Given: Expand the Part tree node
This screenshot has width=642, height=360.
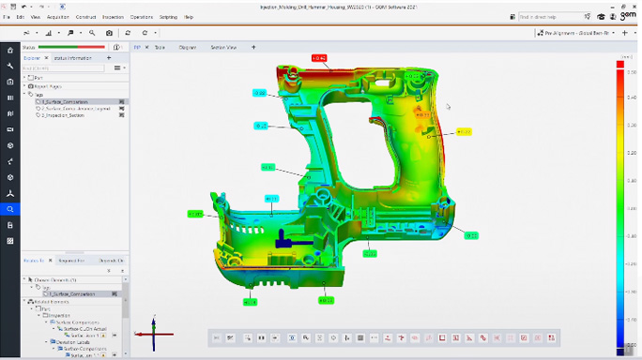Looking at the screenshot, I should (x=24, y=77).
